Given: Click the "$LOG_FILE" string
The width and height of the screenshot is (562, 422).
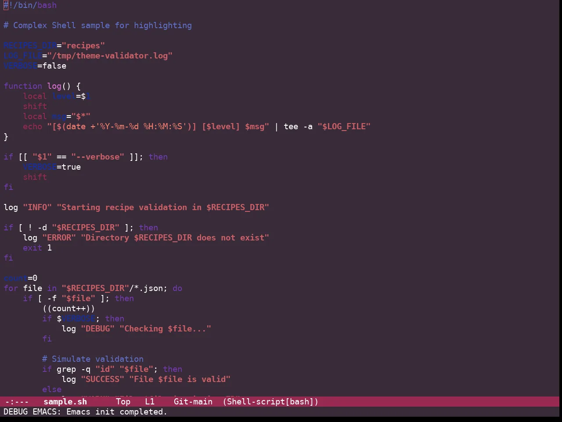Looking at the screenshot, I should point(344,127).
